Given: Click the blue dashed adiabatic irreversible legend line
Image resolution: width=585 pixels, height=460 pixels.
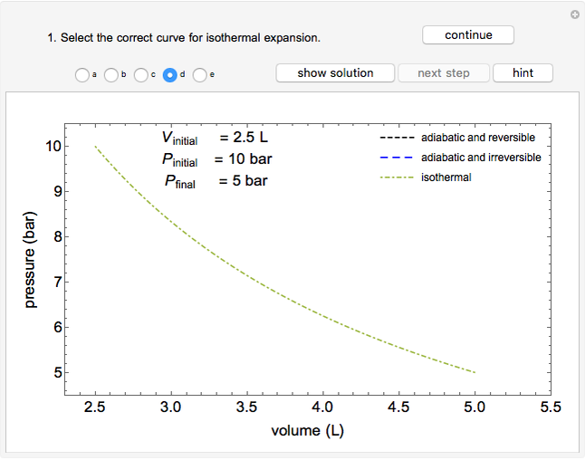Looking at the screenshot, I should pos(396,158).
